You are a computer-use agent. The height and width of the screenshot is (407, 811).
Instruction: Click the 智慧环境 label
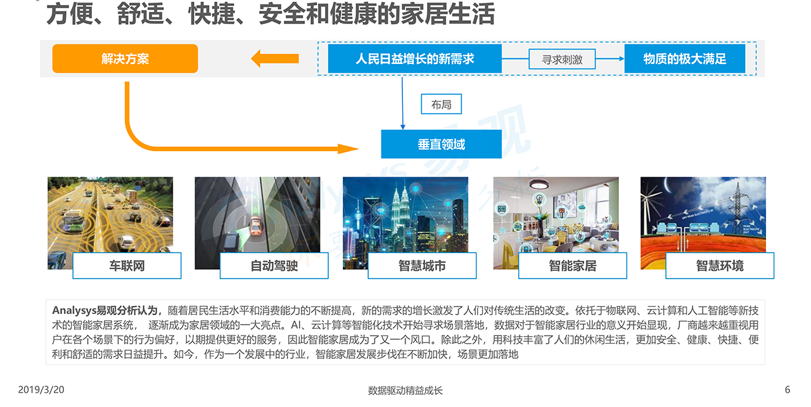coord(720,266)
